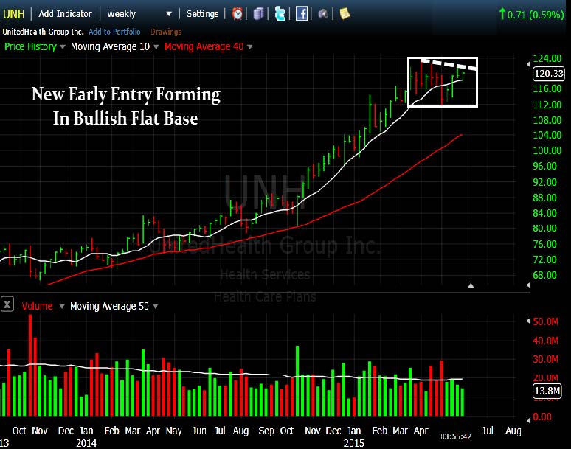
Task: Close the Volume panel with X box
Action: click(7, 304)
